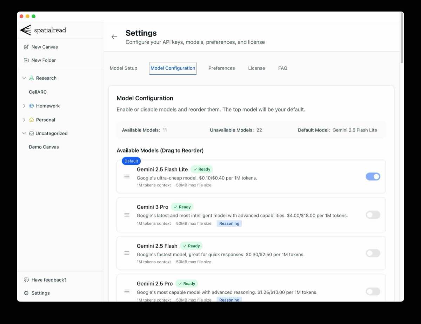Open the CellARC canvas
Screen dimensions: 421x324
pos(38,92)
